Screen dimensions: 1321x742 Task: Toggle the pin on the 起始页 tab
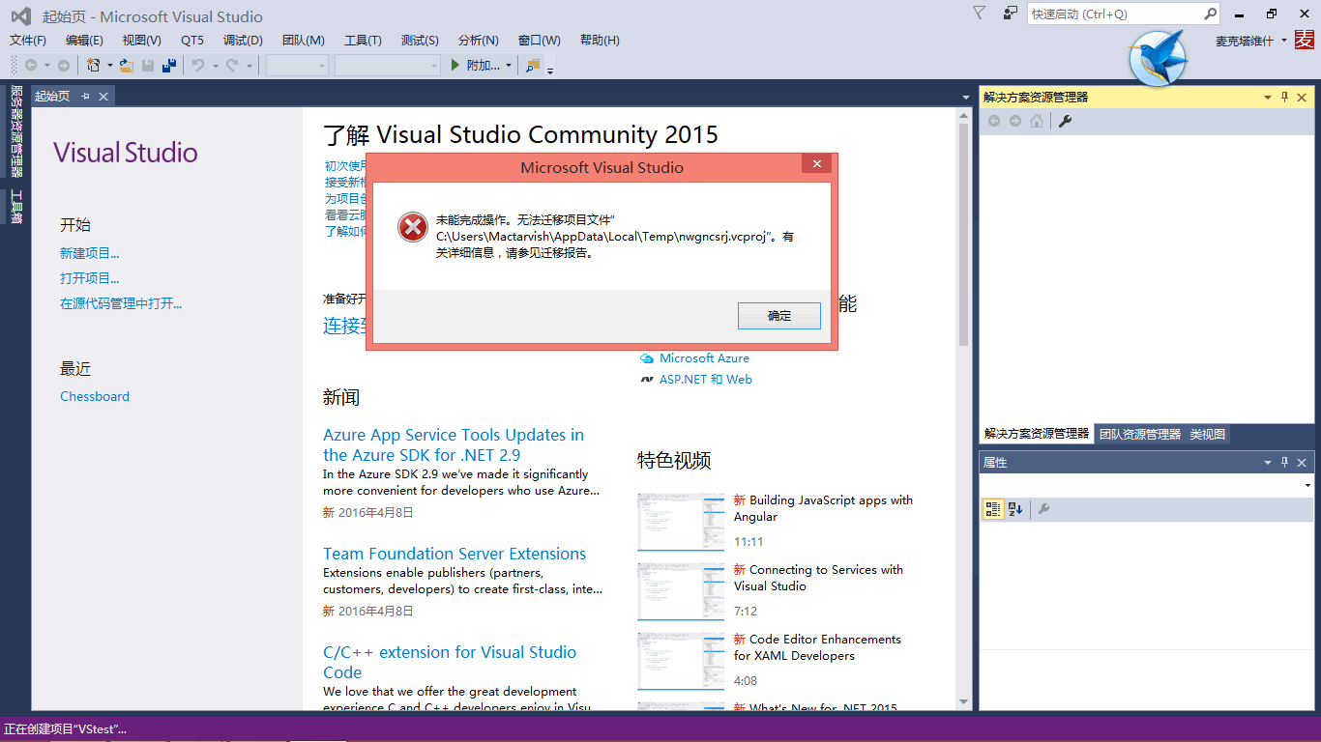pyautogui.click(x=85, y=96)
